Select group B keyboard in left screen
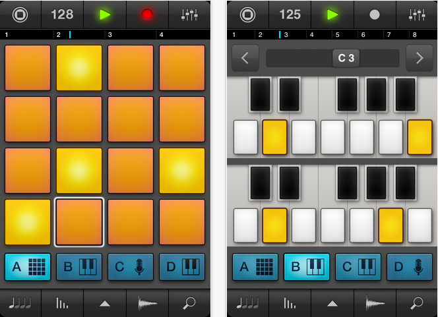This screenshot has height=317, width=438. (79, 267)
